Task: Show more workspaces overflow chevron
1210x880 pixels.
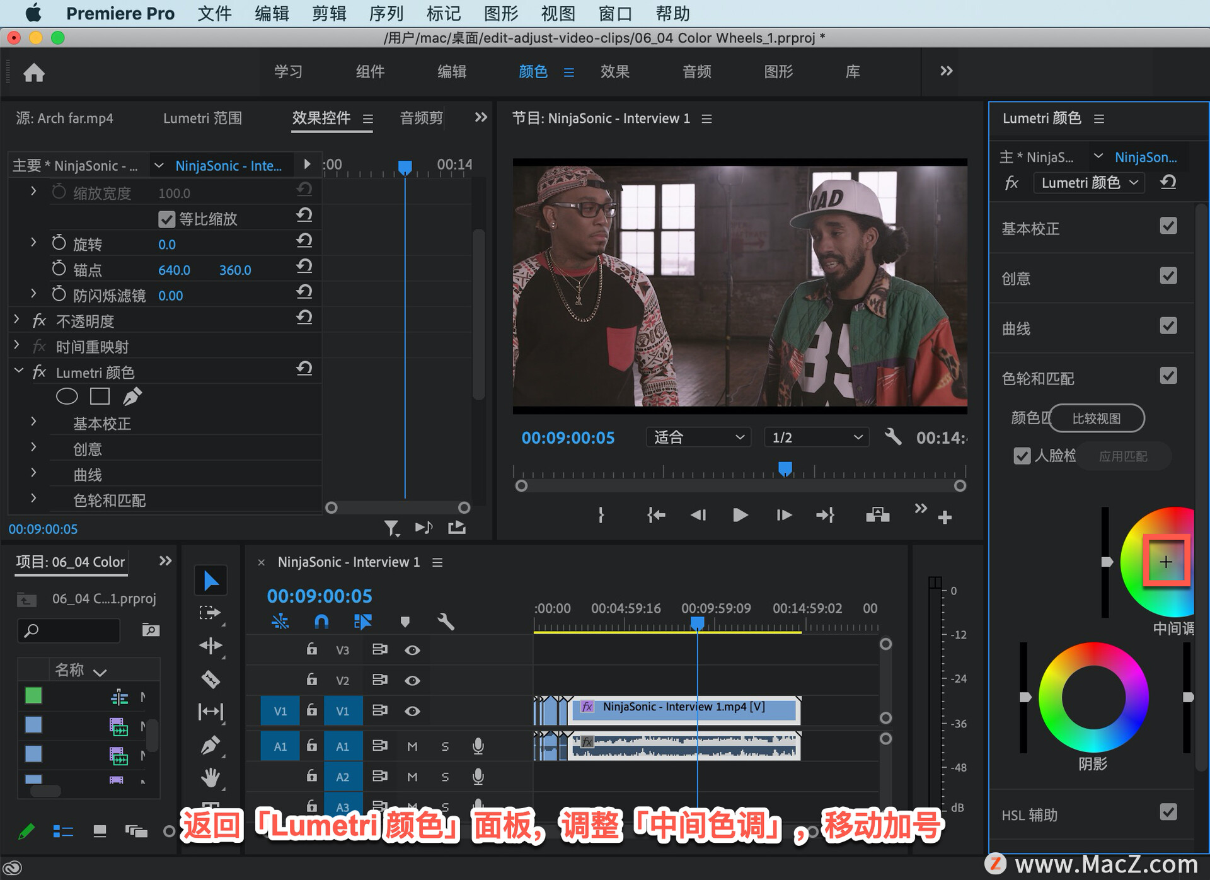Action: point(946,71)
